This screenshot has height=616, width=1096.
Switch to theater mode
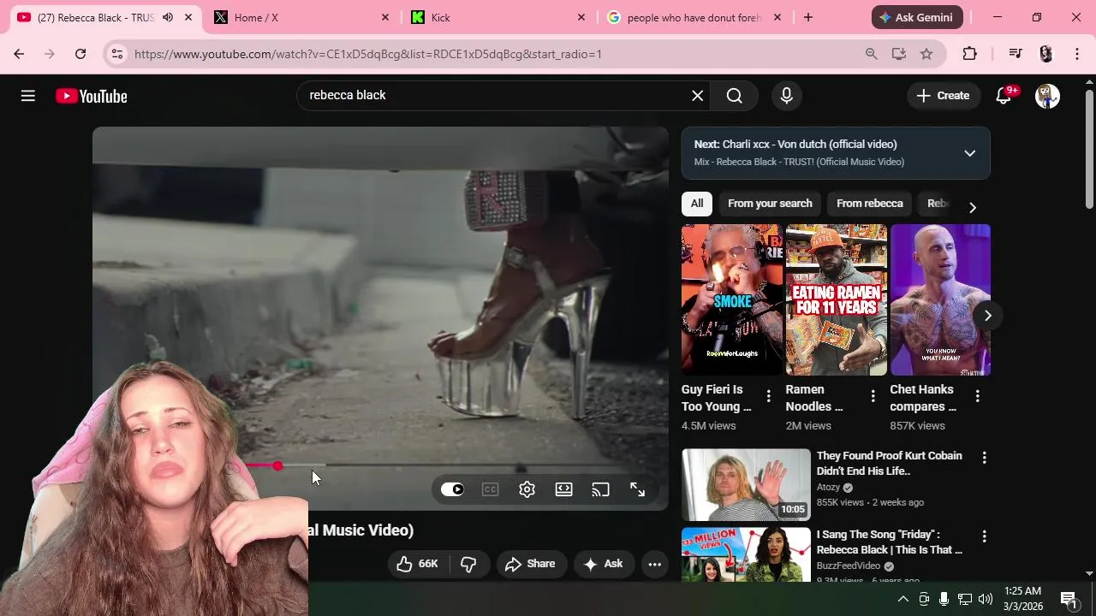coord(563,489)
